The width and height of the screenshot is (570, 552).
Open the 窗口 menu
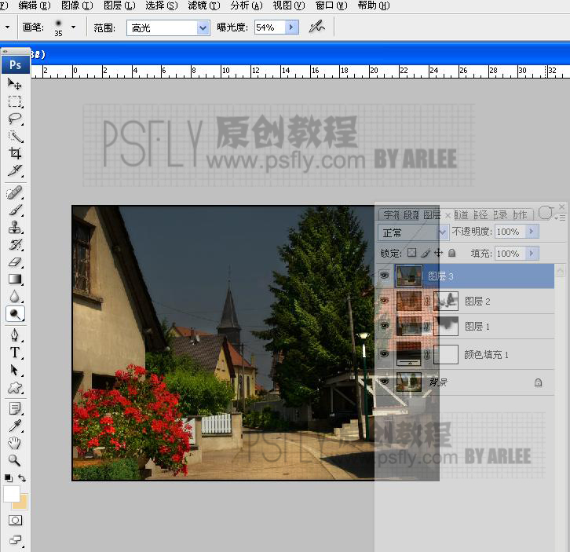click(x=331, y=5)
